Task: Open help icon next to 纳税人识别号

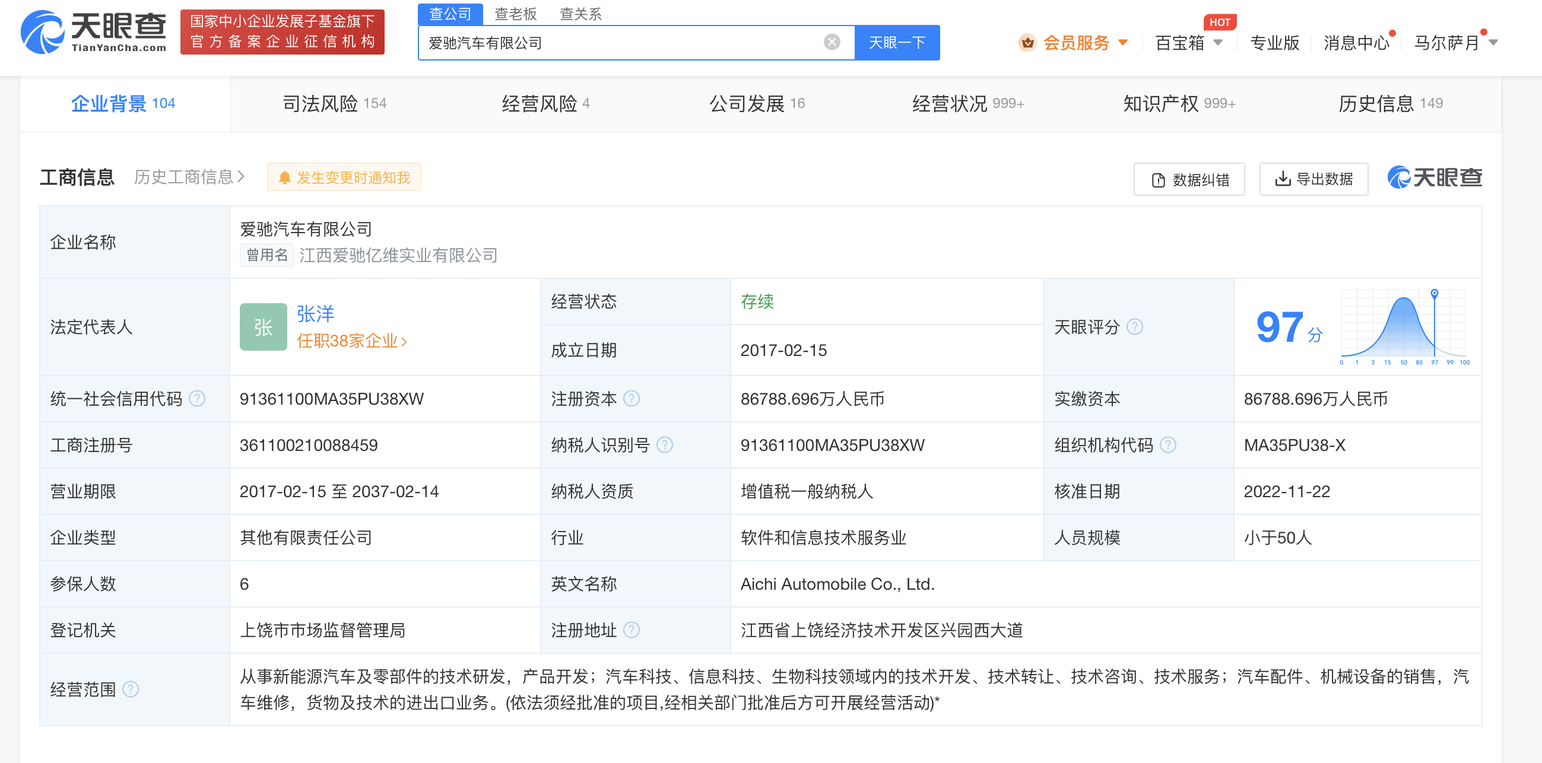Action: tap(664, 445)
